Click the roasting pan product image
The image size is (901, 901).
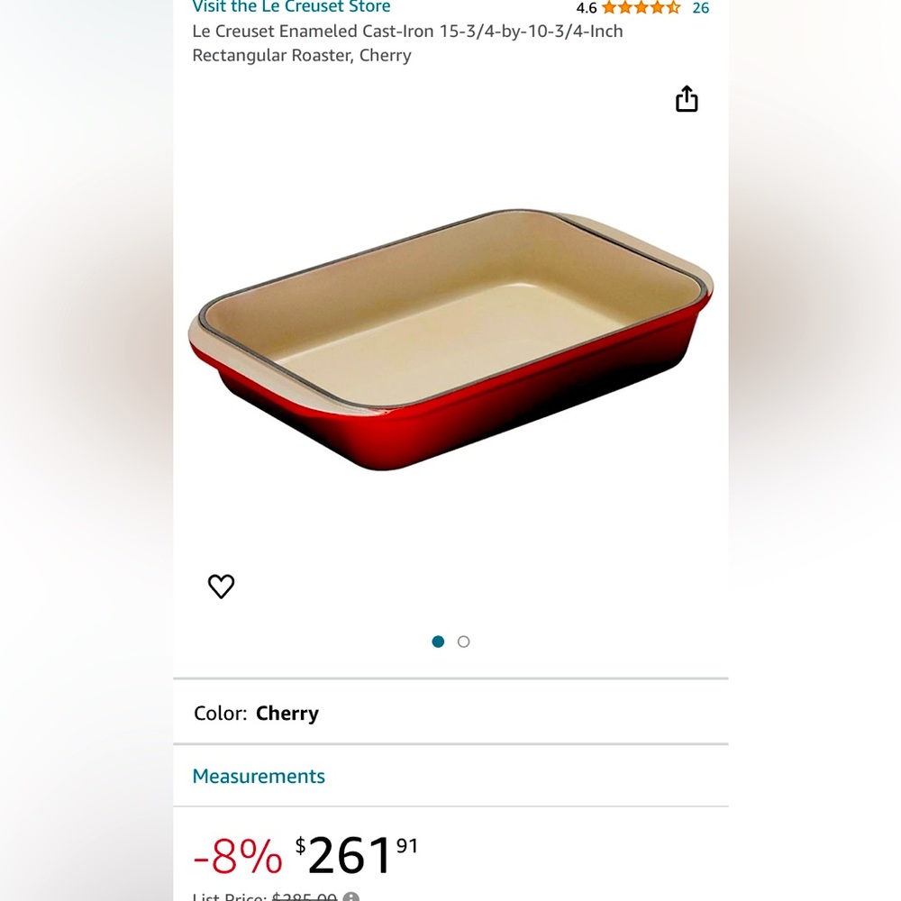pos(450,342)
